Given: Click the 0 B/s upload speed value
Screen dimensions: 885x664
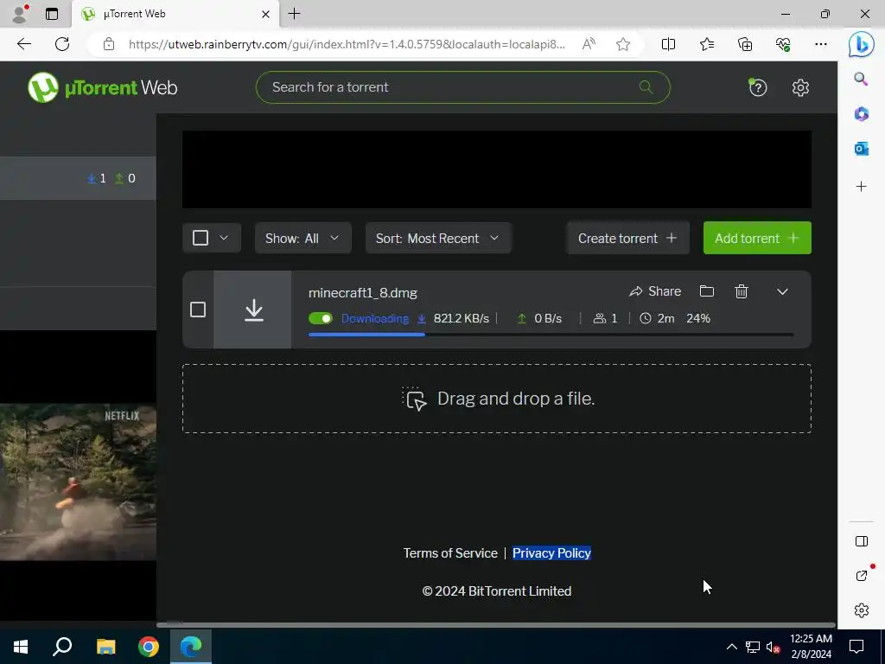Looking at the screenshot, I should coord(548,318).
